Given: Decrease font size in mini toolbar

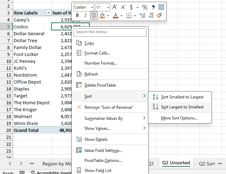Looking at the screenshot, I should [x=124, y=7].
